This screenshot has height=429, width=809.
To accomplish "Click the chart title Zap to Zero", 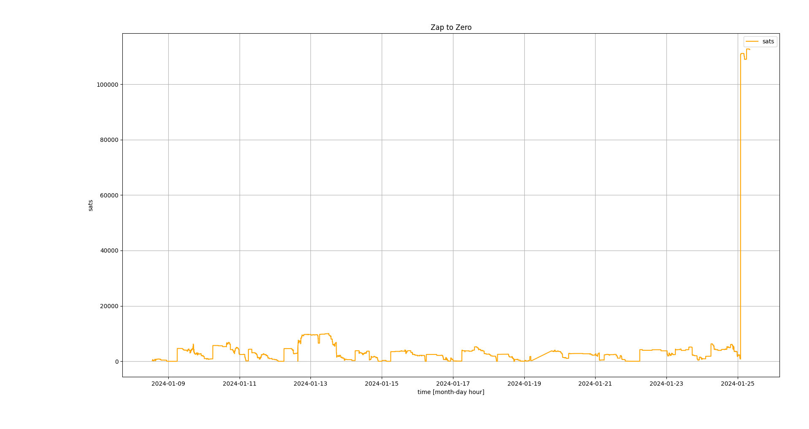I will (450, 27).
